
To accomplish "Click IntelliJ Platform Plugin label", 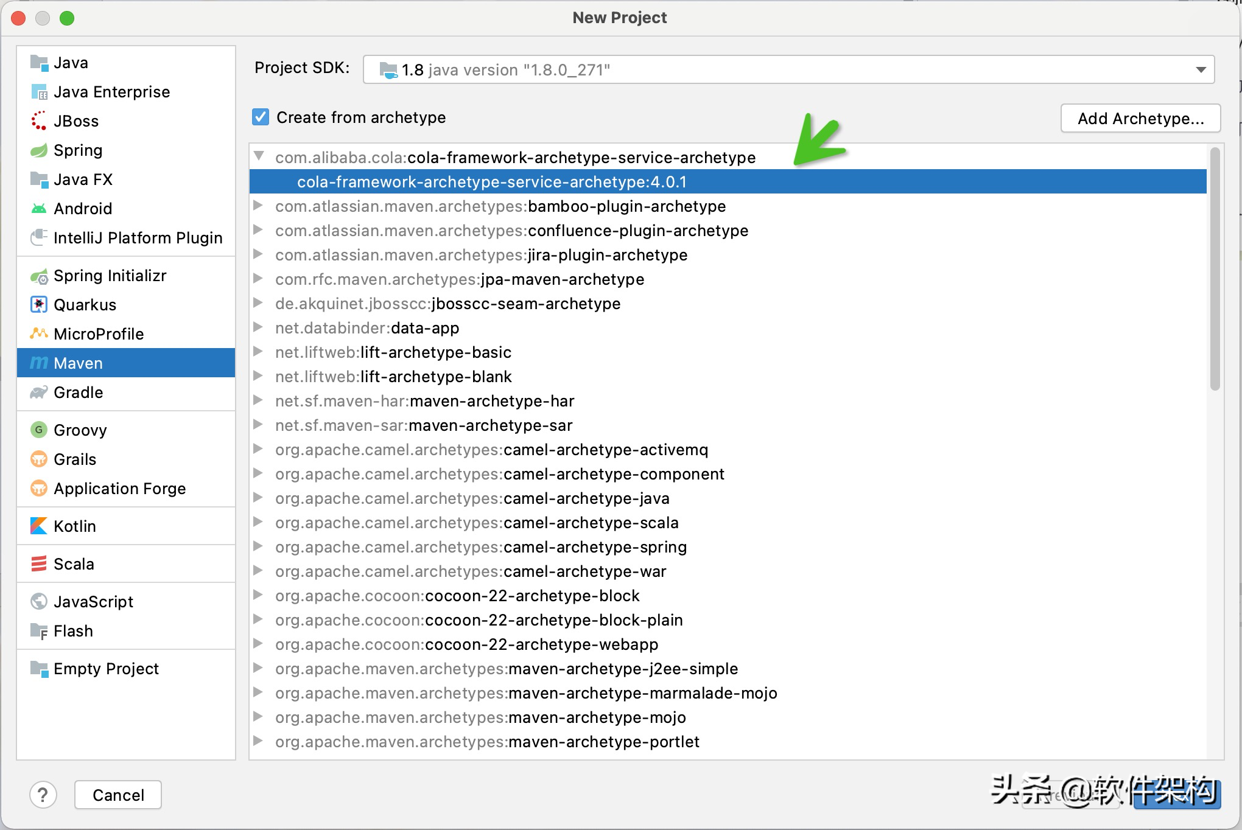I will coord(138,238).
